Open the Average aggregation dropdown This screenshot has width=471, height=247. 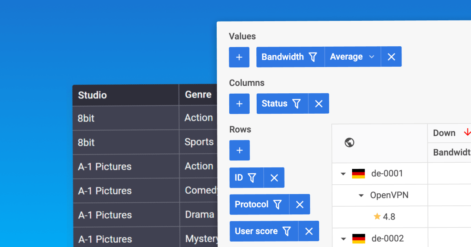click(x=372, y=56)
